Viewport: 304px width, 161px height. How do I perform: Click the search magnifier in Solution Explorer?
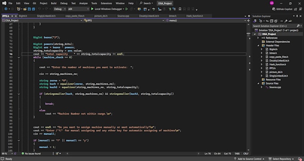298,26
